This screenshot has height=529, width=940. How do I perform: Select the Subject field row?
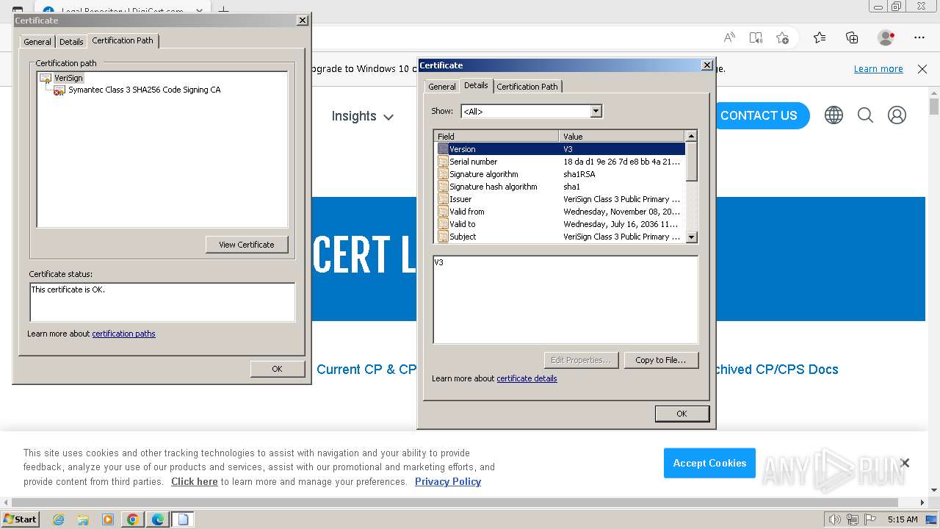click(x=560, y=237)
